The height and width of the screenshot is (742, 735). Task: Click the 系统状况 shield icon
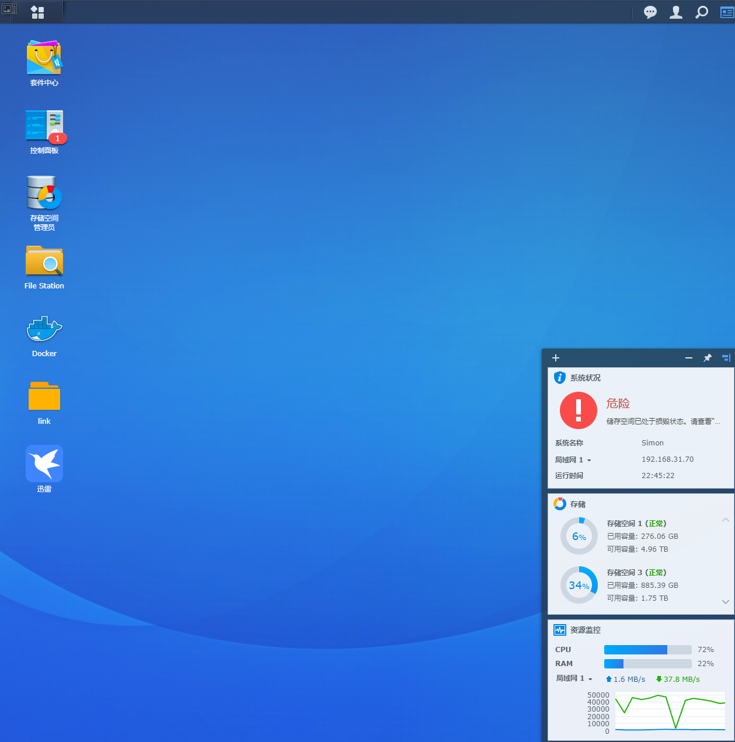[x=560, y=378]
